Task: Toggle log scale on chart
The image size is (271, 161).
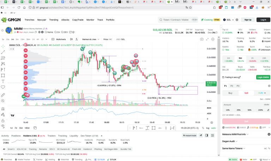Action: 208,128
